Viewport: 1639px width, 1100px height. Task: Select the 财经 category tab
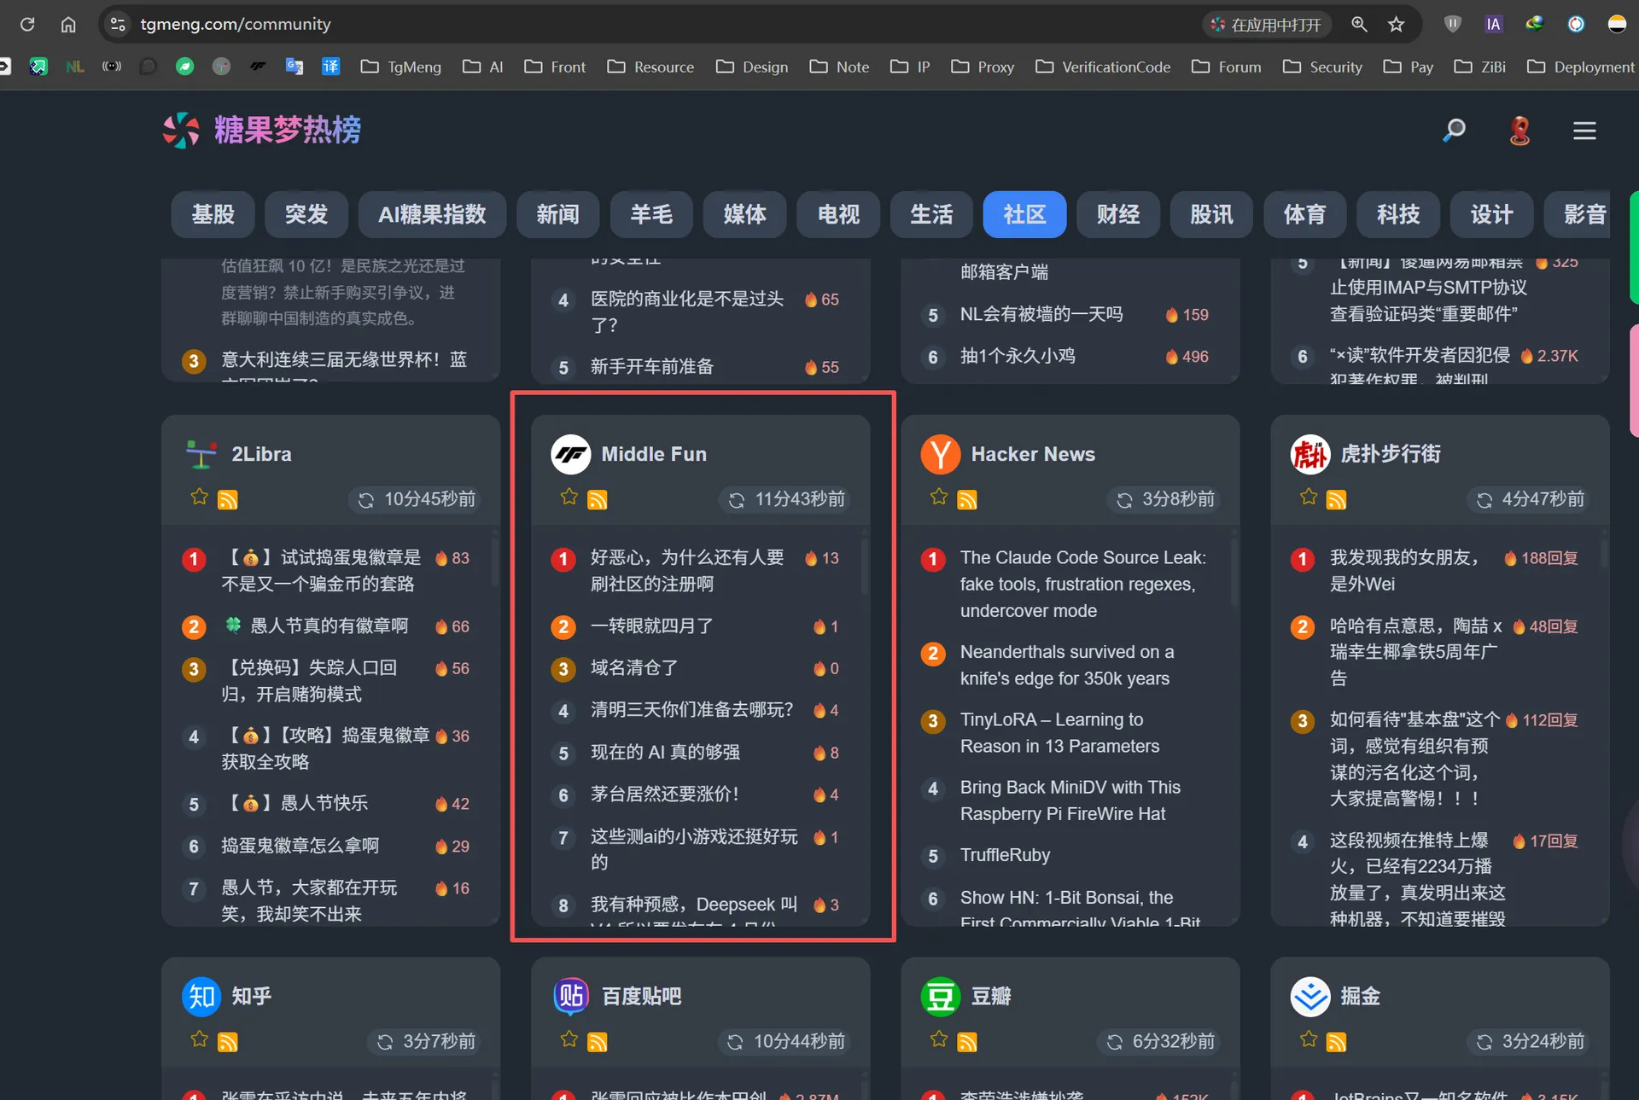click(1117, 214)
